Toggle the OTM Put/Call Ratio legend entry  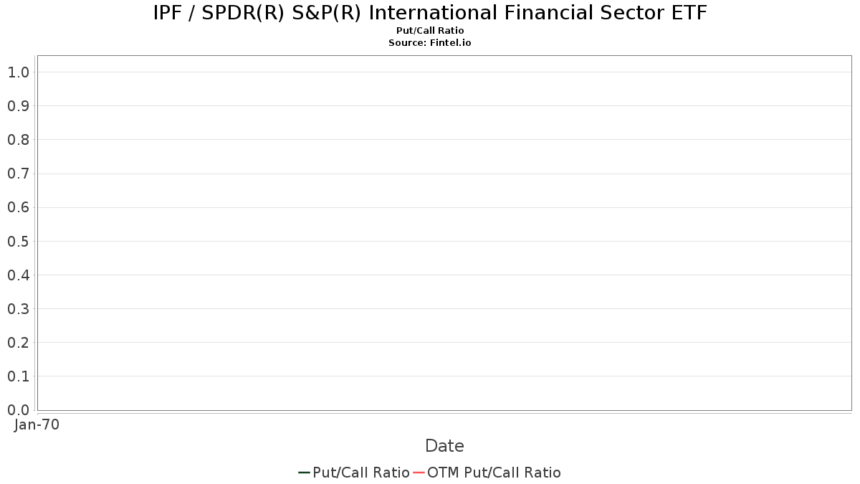[487, 473]
